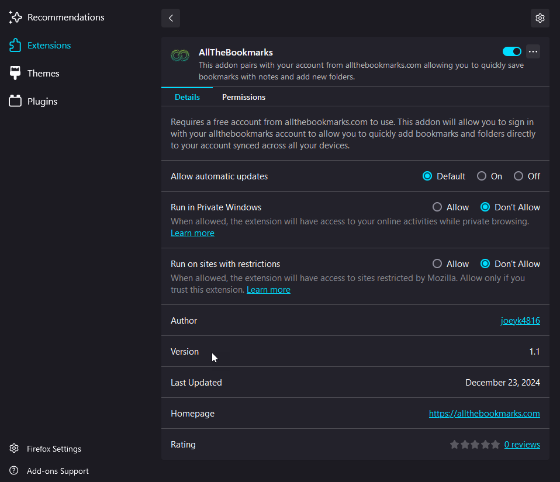Screen dimensions: 560x482
Task: Click the summary starting 'This addon pairs'
Action: (361, 71)
